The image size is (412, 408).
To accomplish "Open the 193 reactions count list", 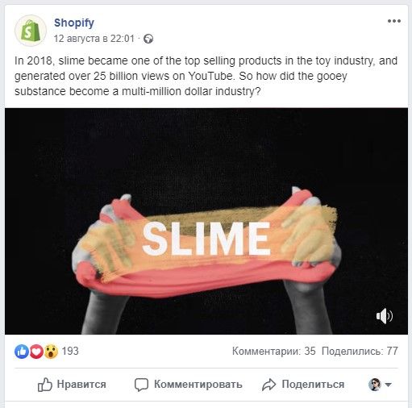I will (x=70, y=351).
